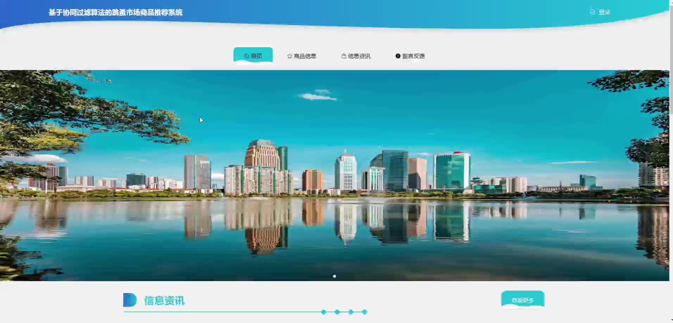Click the bag icon beside 信息资讯
The width and height of the screenshot is (673, 323).
(x=344, y=56)
